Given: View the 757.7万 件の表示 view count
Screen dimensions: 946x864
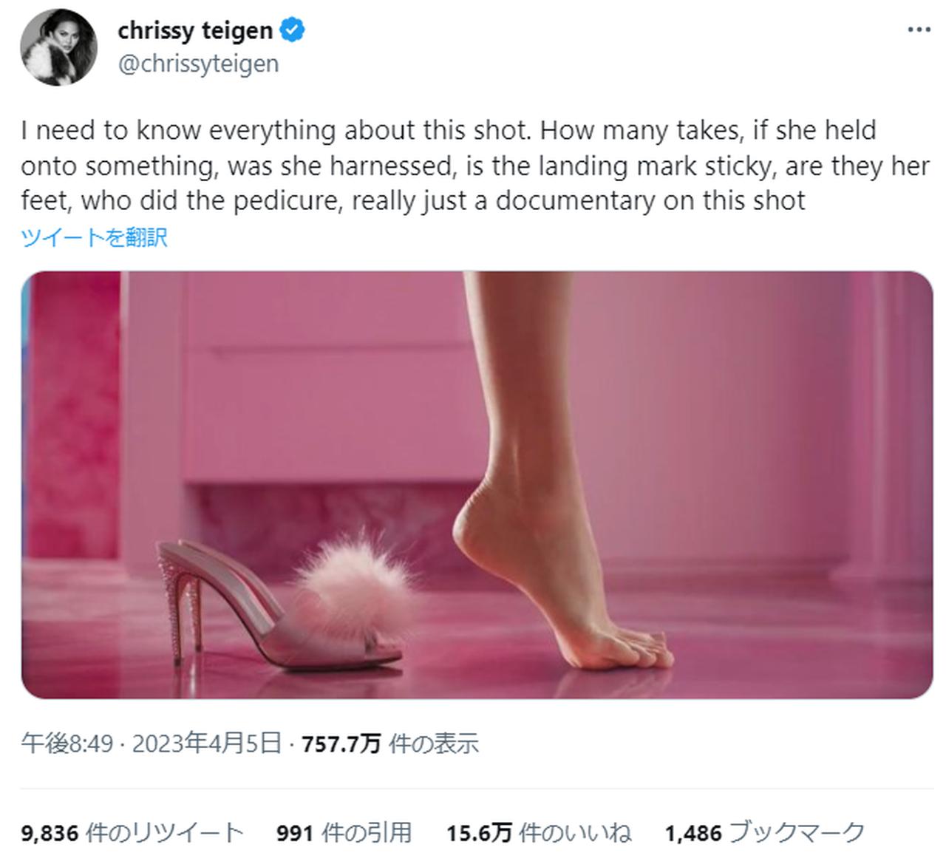Looking at the screenshot, I should tap(390, 743).
